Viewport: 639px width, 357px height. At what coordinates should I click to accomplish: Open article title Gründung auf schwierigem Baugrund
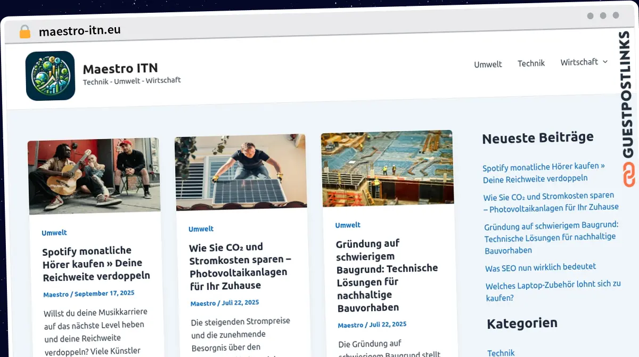(x=387, y=275)
